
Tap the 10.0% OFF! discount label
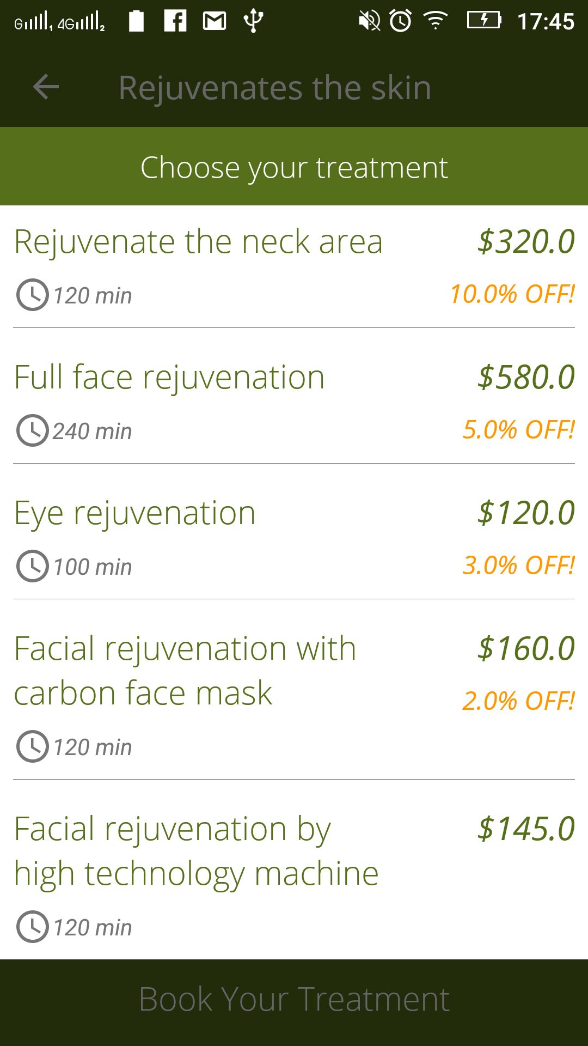pos(512,294)
